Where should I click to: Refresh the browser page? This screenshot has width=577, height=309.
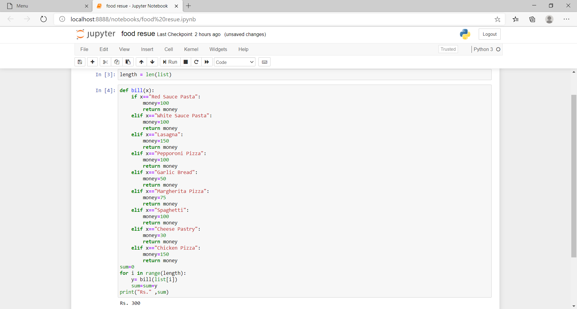point(44,19)
